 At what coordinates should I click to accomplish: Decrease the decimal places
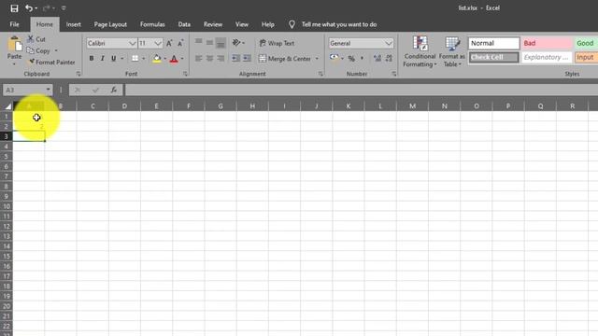pos(389,58)
